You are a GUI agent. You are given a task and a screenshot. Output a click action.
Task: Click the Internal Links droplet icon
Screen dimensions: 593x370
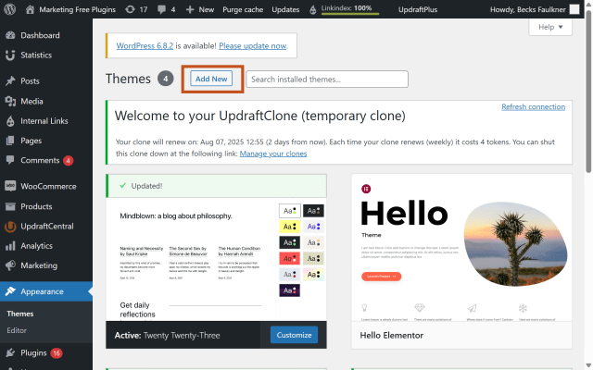pos(10,121)
